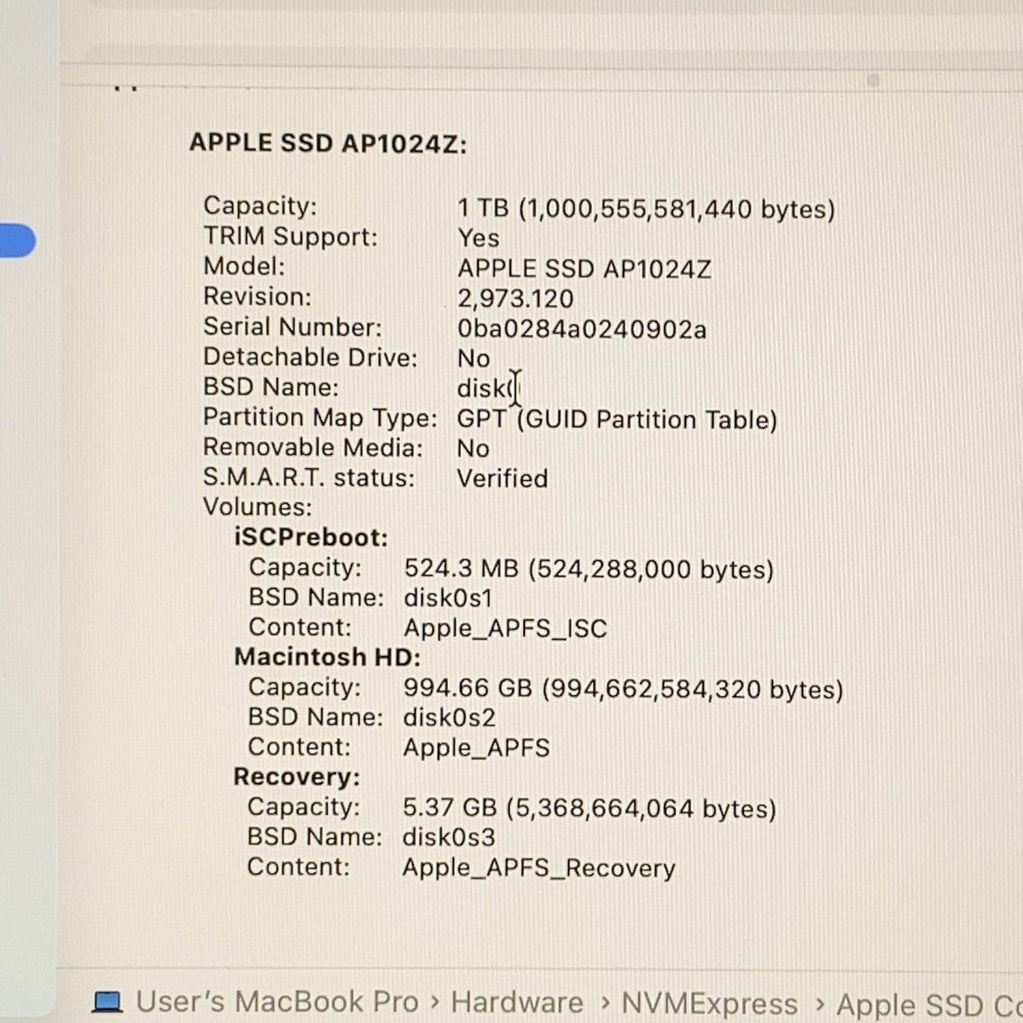Click the MacBook Pro laptop icon in path bar
Viewport: 1023px width, 1023px height.
107,1002
